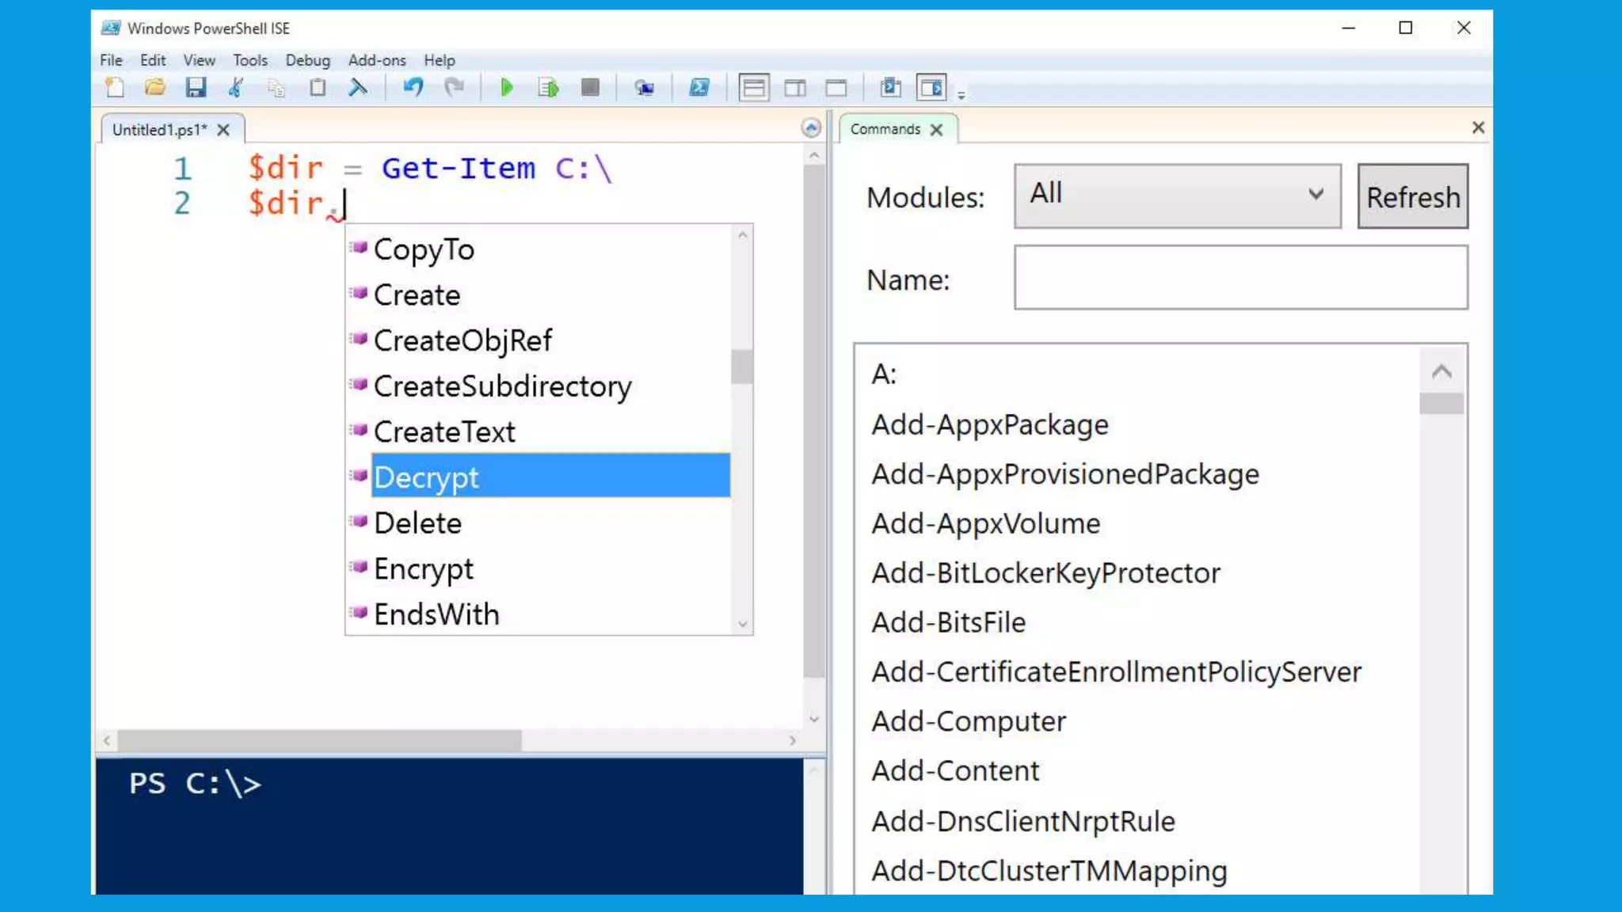Click the Refresh button
This screenshot has height=912, width=1622.
[x=1413, y=196]
